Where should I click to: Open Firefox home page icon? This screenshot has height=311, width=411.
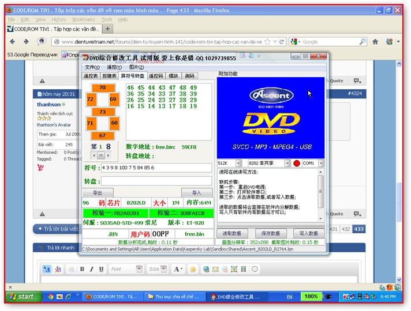click(375, 41)
